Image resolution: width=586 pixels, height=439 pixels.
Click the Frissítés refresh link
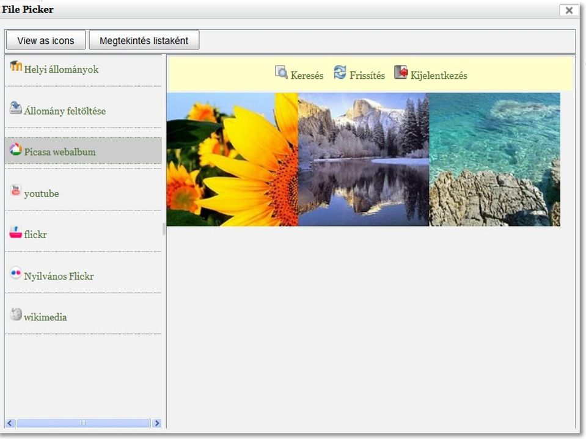tap(367, 76)
